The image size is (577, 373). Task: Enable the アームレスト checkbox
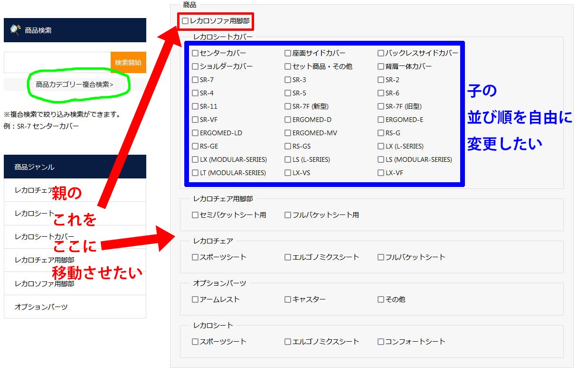[x=195, y=299]
